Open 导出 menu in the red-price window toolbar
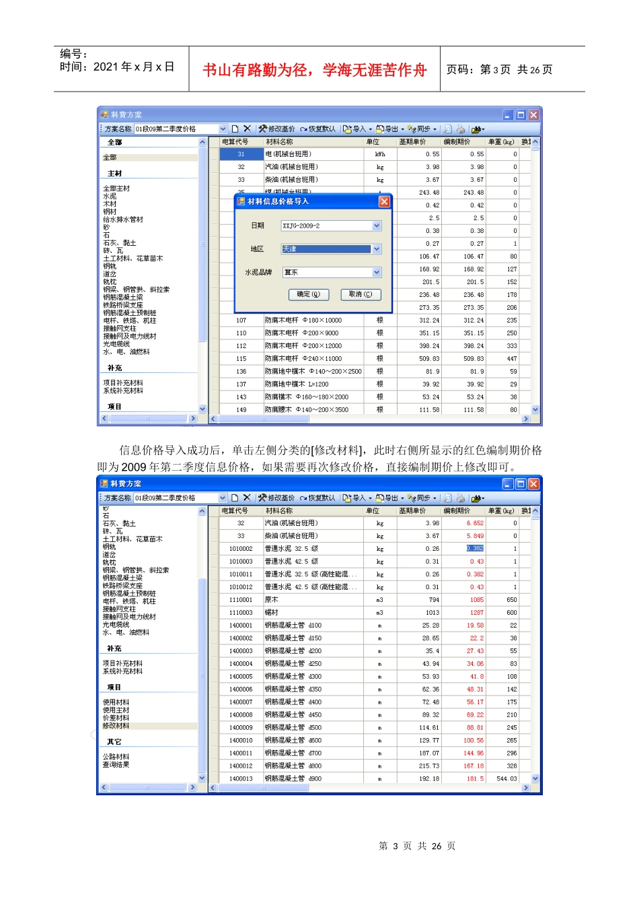 390,498
